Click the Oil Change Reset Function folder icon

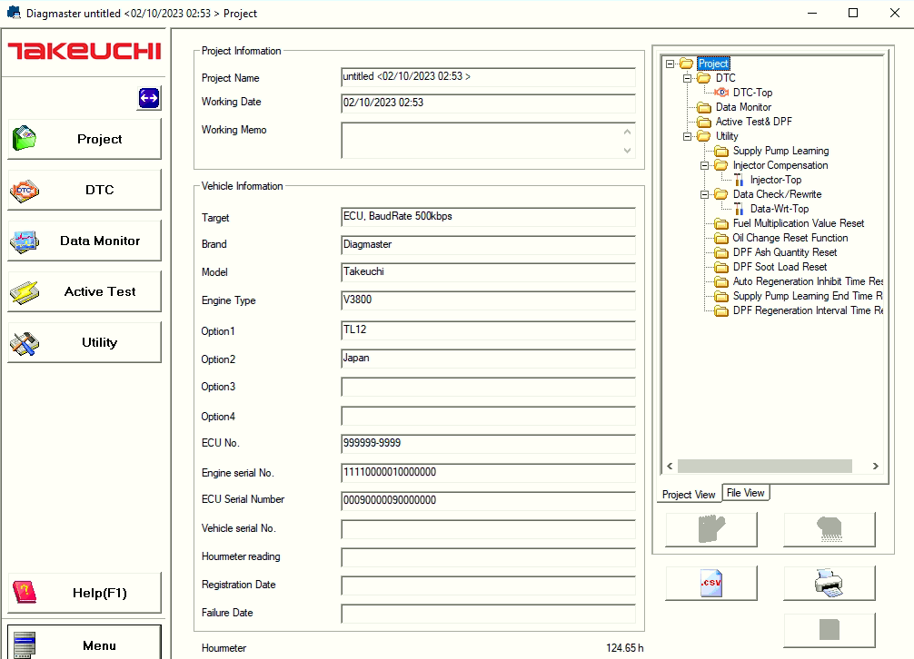(x=721, y=238)
